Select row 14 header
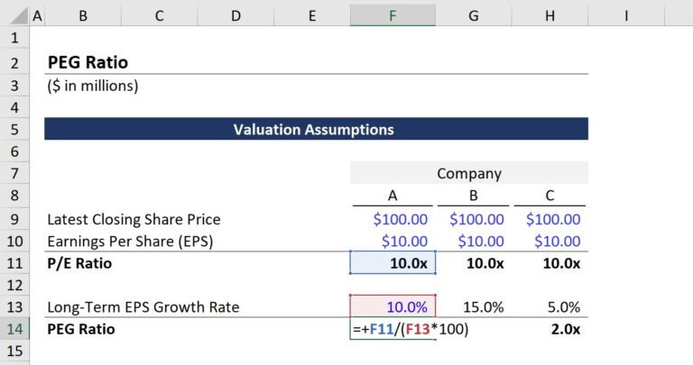Screen dimensions: 693x365 pos(14,329)
